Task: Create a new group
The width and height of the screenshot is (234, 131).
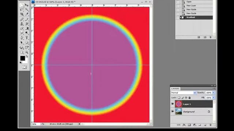Action: tap(200, 125)
